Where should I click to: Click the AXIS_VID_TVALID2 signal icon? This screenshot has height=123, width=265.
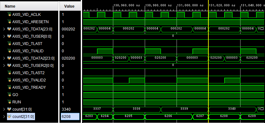coord(9,80)
